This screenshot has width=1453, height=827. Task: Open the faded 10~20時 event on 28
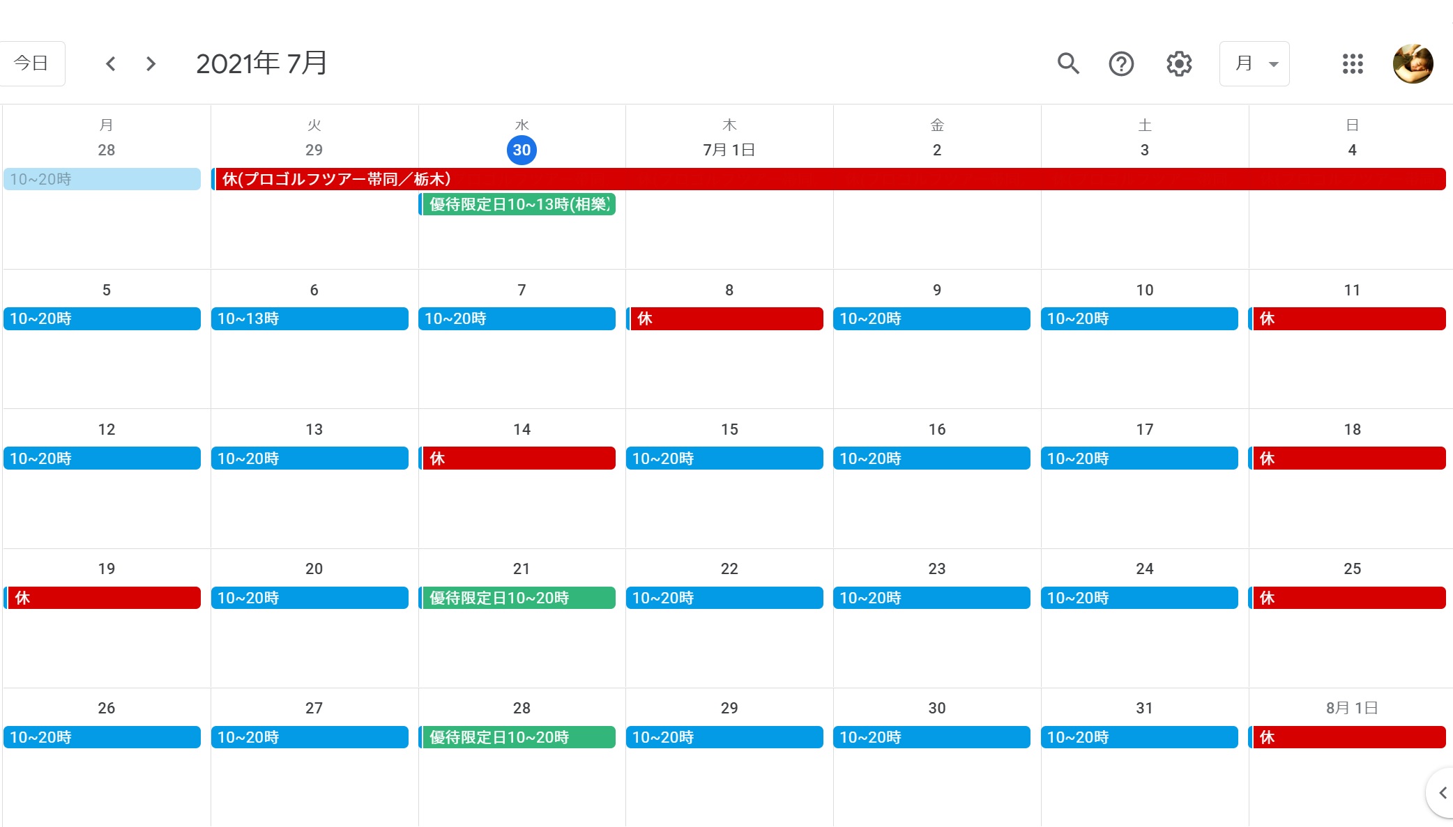click(102, 179)
